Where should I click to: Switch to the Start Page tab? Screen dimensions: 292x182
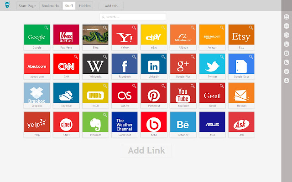tap(27, 6)
